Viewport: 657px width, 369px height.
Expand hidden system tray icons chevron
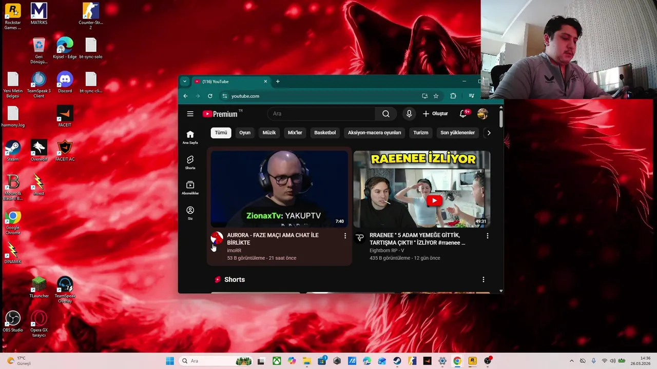[572, 361]
